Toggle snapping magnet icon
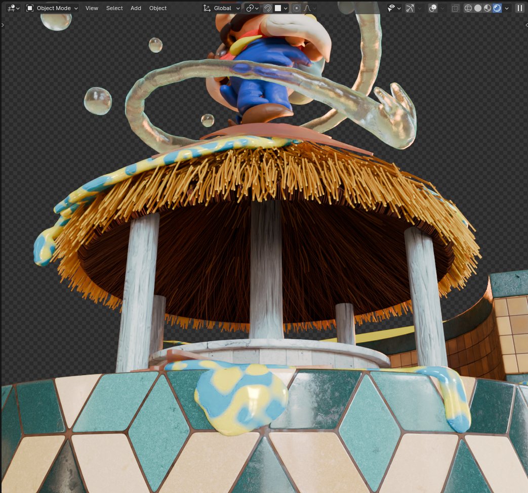 click(x=268, y=8)
